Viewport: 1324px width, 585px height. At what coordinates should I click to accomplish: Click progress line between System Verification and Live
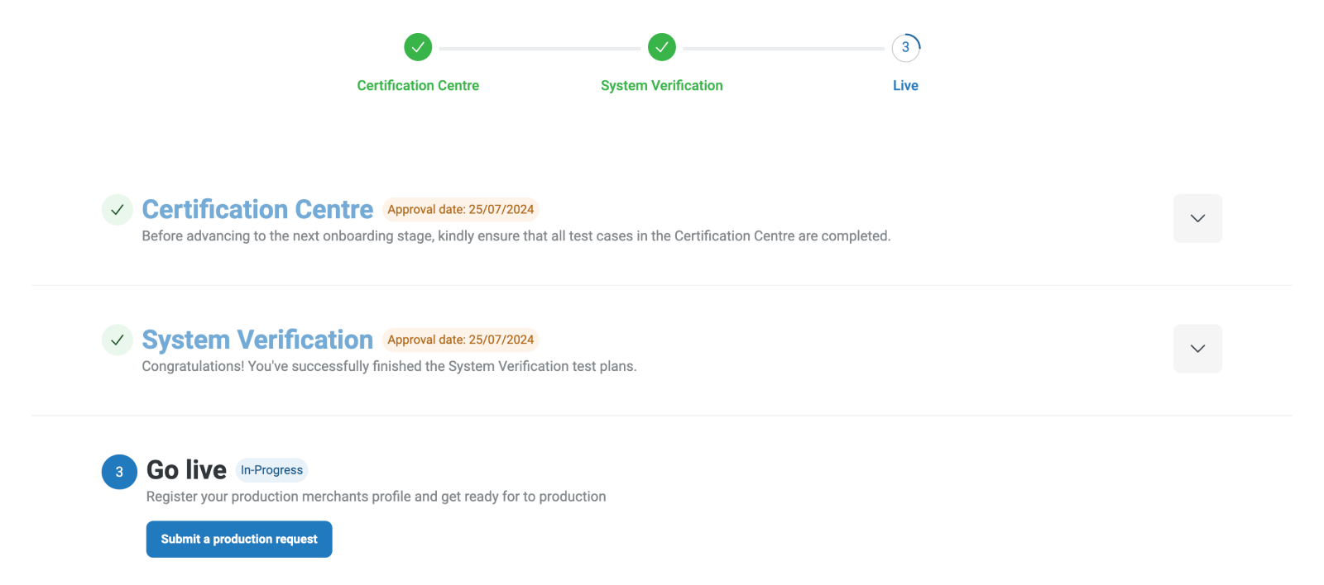pos(784,48)
